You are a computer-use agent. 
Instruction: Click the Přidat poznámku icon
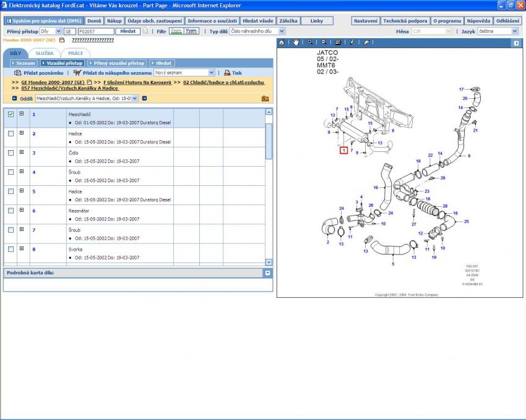coord(17,73)
